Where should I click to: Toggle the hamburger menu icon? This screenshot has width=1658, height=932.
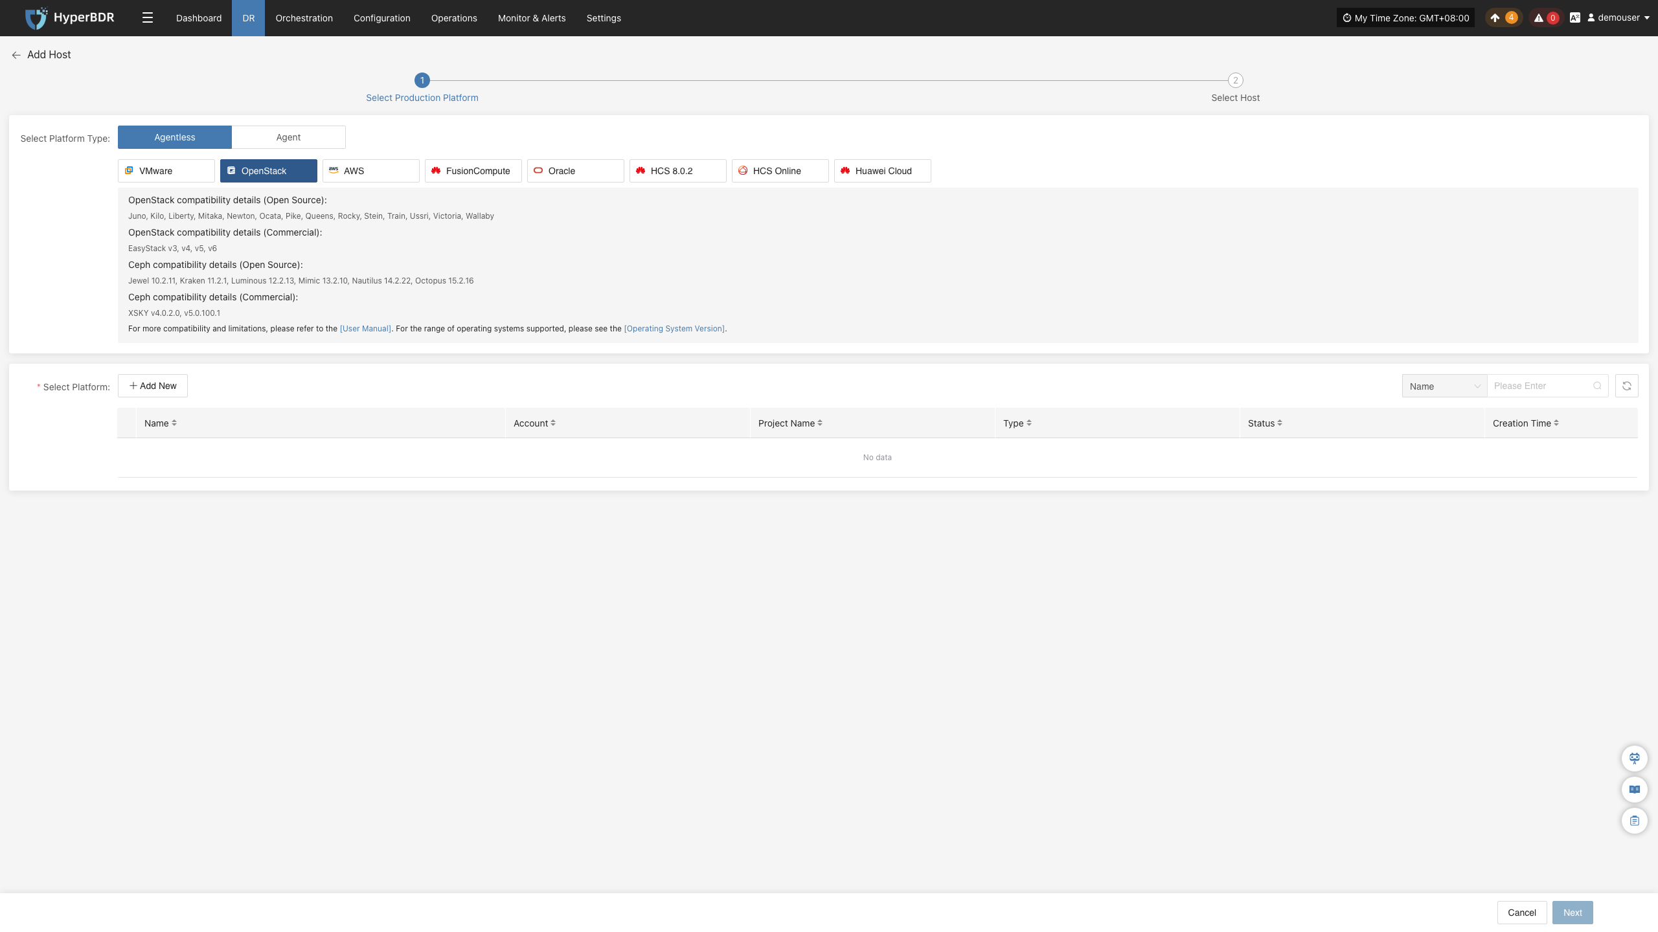148,18
